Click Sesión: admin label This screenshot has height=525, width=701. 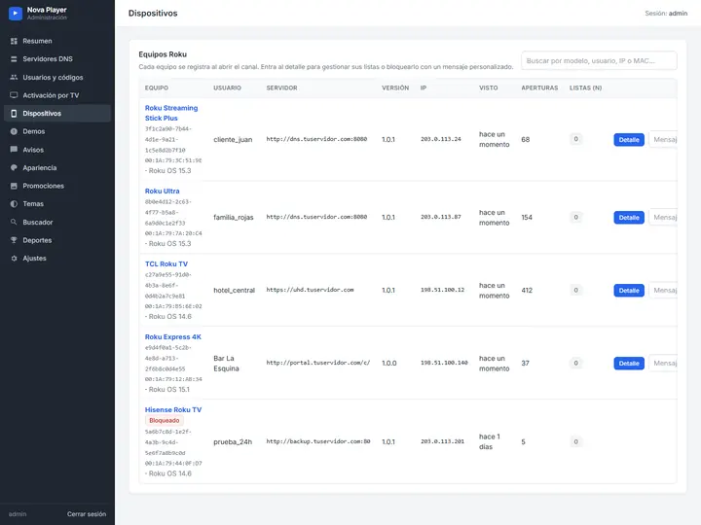click(x=666, y=14)
